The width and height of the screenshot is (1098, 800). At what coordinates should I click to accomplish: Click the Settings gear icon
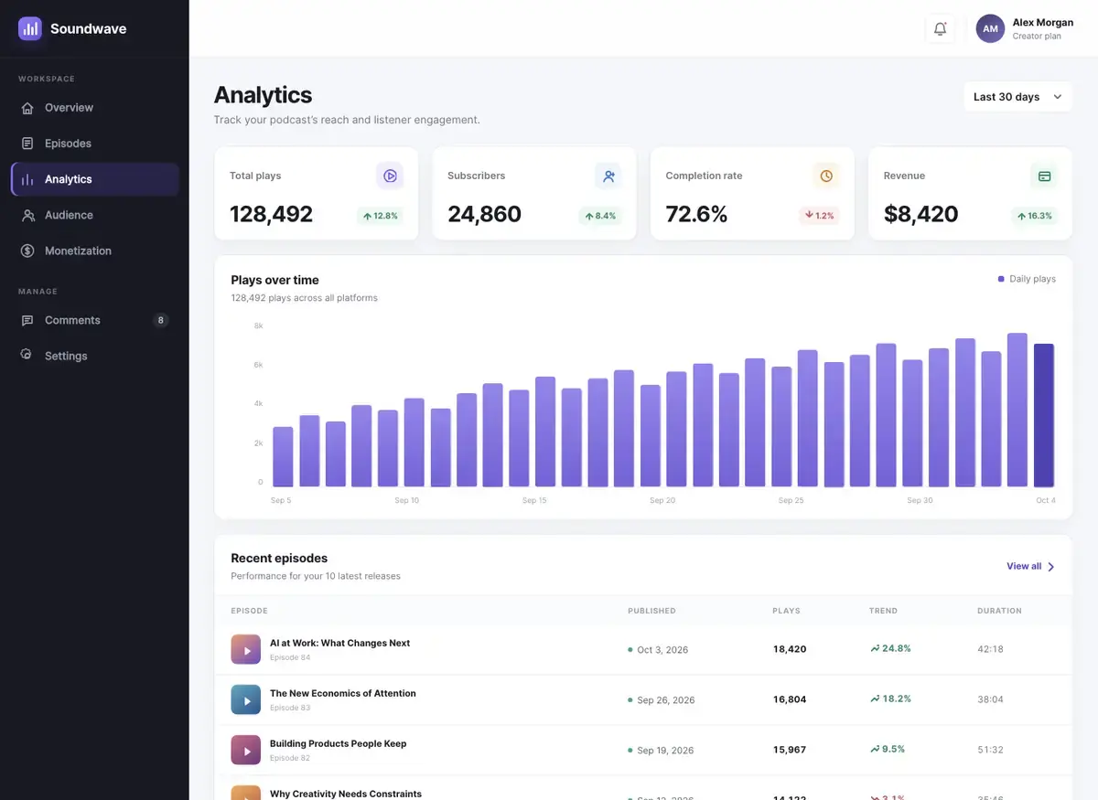27,356
